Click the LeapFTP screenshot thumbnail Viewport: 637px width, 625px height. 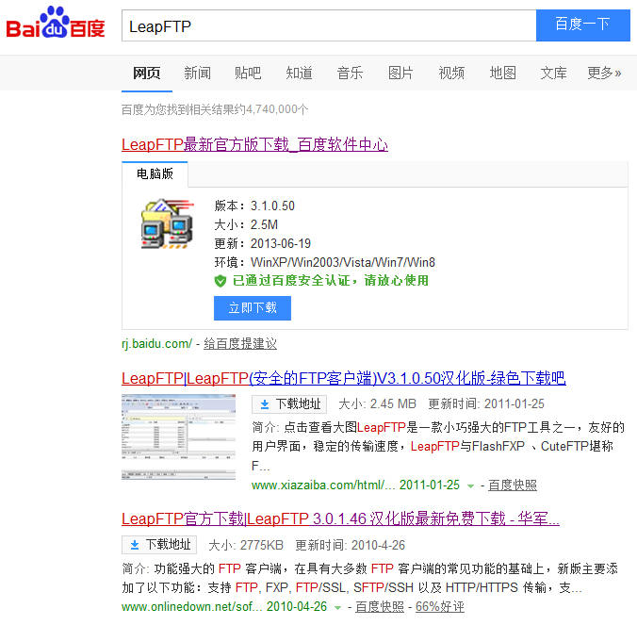pyautogui.click(x=178, y=436)
